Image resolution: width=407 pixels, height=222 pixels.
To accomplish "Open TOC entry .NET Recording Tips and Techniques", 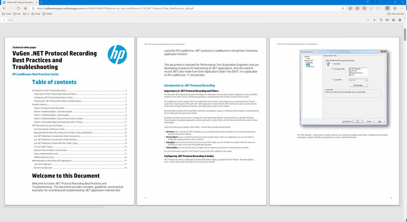I will [79, 125].
